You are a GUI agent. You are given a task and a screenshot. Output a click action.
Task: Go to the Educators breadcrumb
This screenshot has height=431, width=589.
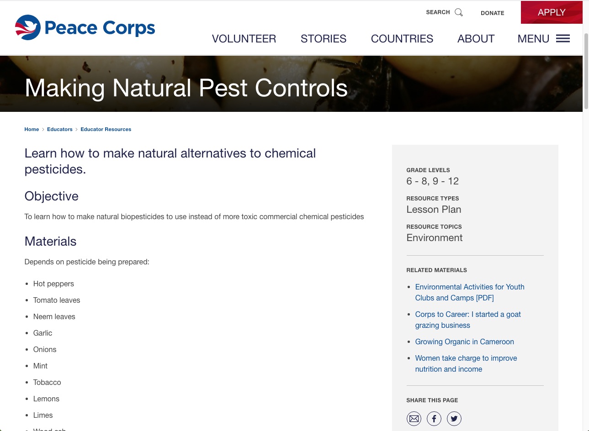(60, 129)
